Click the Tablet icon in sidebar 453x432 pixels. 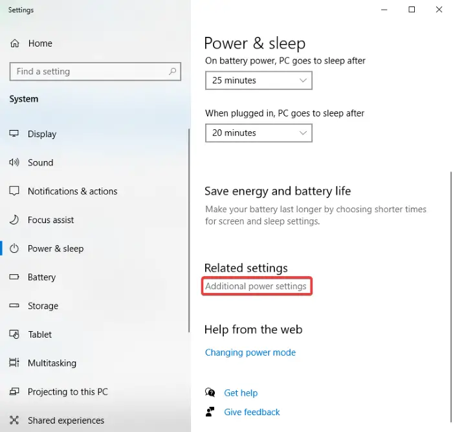(x=14, y=334)
